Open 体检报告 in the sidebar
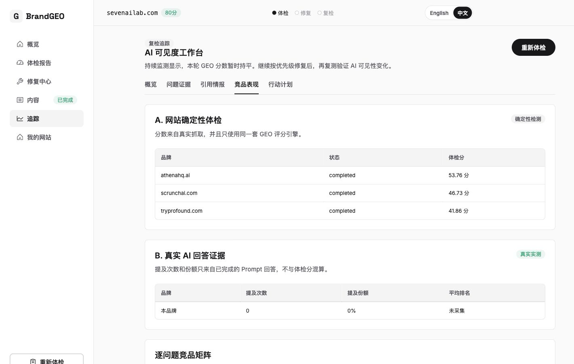This screenshot has width=574, height=364. (46, 63)
